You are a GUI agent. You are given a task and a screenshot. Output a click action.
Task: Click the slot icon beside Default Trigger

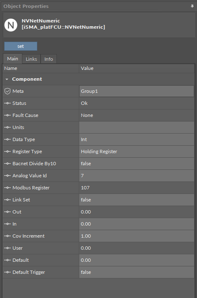point(7,272)
